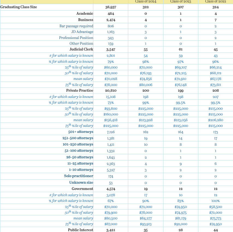Select the Private Practice total 20,810
Image resolution: width=233 pixels, height=232 pixels.
[111, 91]
